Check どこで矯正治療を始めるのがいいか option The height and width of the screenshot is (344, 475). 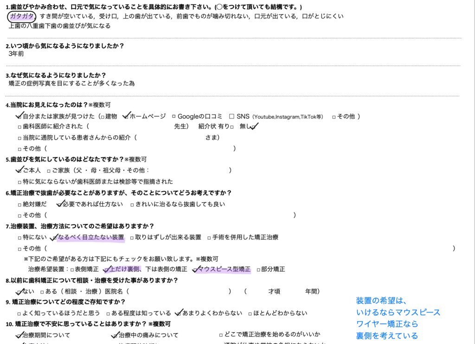click(x=221, y=334)
